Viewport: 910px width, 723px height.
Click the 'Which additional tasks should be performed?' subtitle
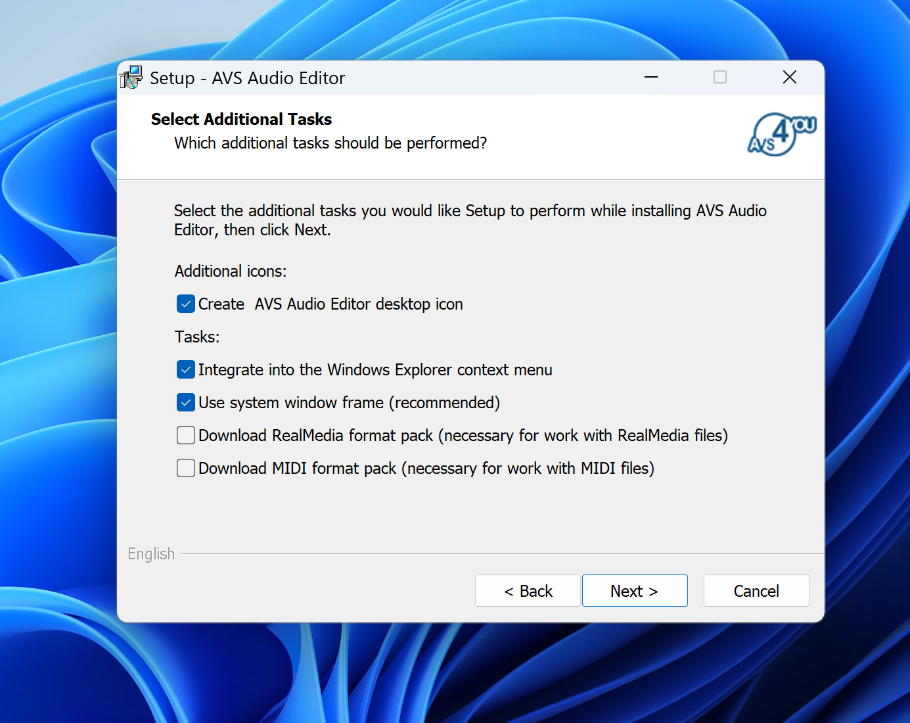pos(330,143)
